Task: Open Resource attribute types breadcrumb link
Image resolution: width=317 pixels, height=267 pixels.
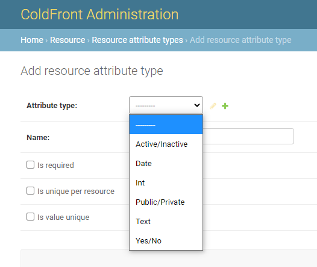Action: 137,40
